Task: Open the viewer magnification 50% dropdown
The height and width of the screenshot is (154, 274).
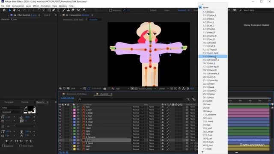Action: click(76, 89)
